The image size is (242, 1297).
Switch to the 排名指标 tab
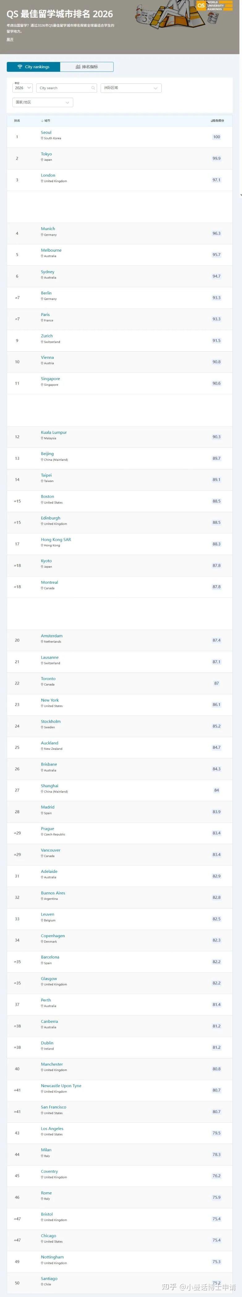coord(87,67)
